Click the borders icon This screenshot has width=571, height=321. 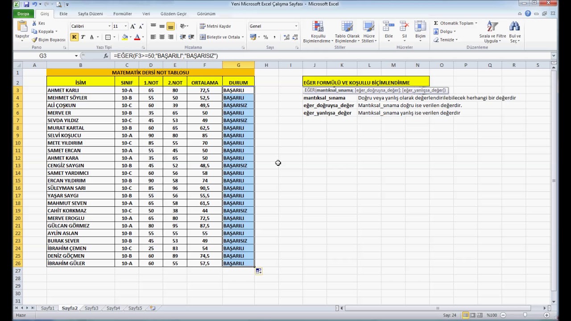108,37
